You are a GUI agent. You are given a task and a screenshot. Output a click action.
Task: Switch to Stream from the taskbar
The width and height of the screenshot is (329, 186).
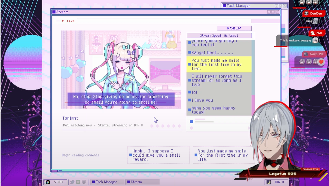pos(142,182)
